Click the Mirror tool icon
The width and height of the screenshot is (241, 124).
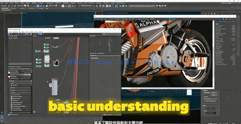[x=94, y=6]
